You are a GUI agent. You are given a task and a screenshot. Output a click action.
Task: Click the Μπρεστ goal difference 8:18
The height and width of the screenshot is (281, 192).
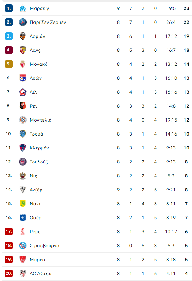pos(171,259)
